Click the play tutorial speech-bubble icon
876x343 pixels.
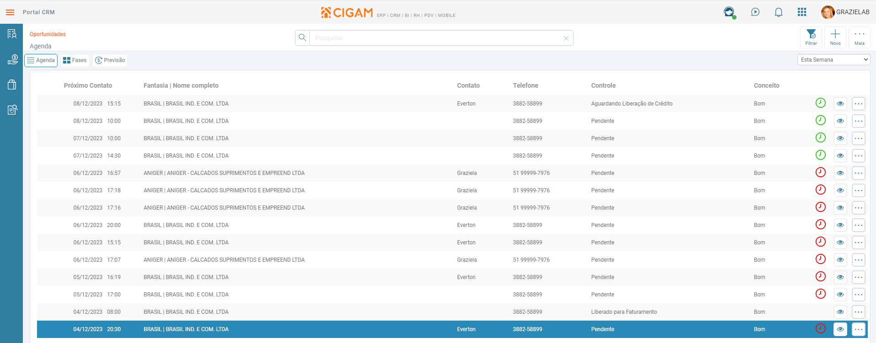click(x=755, y=12)
